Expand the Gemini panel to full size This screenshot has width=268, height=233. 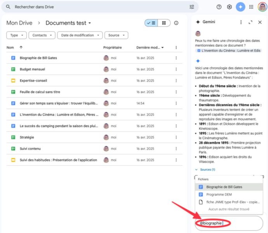[251, 22]
